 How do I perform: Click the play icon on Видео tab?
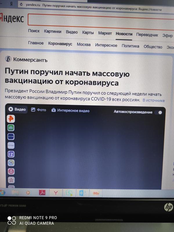coord(11,109)
